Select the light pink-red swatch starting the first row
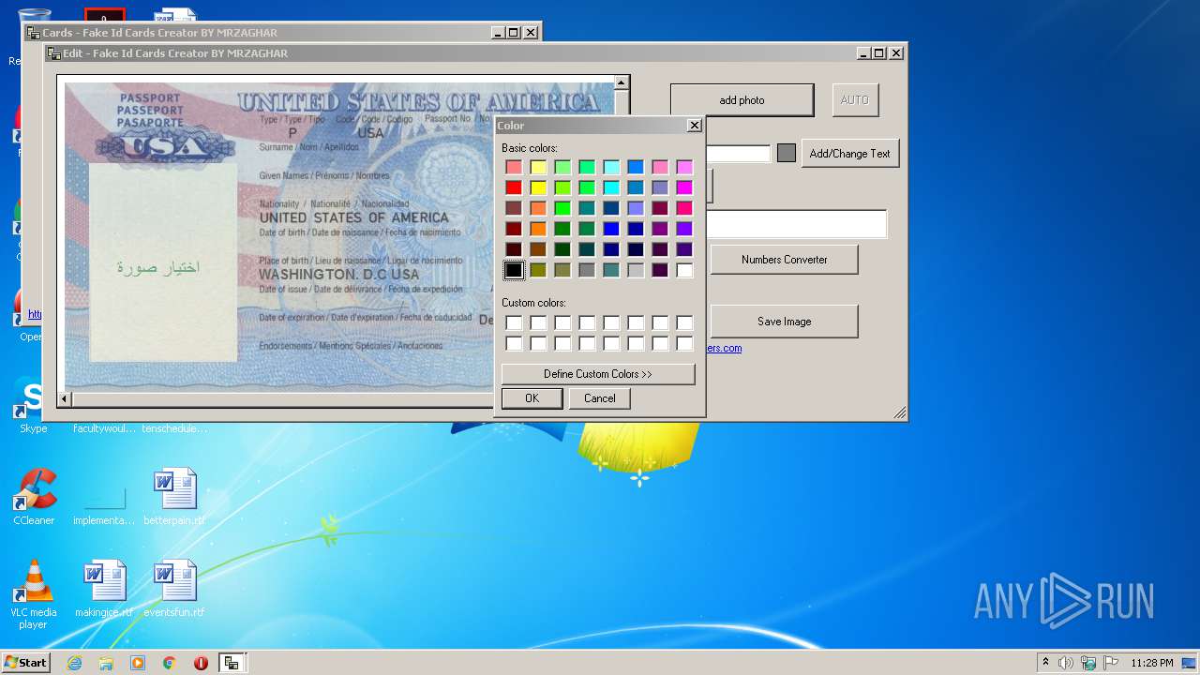Viewport: 1200px width, 675px height. tap(514, 167)
